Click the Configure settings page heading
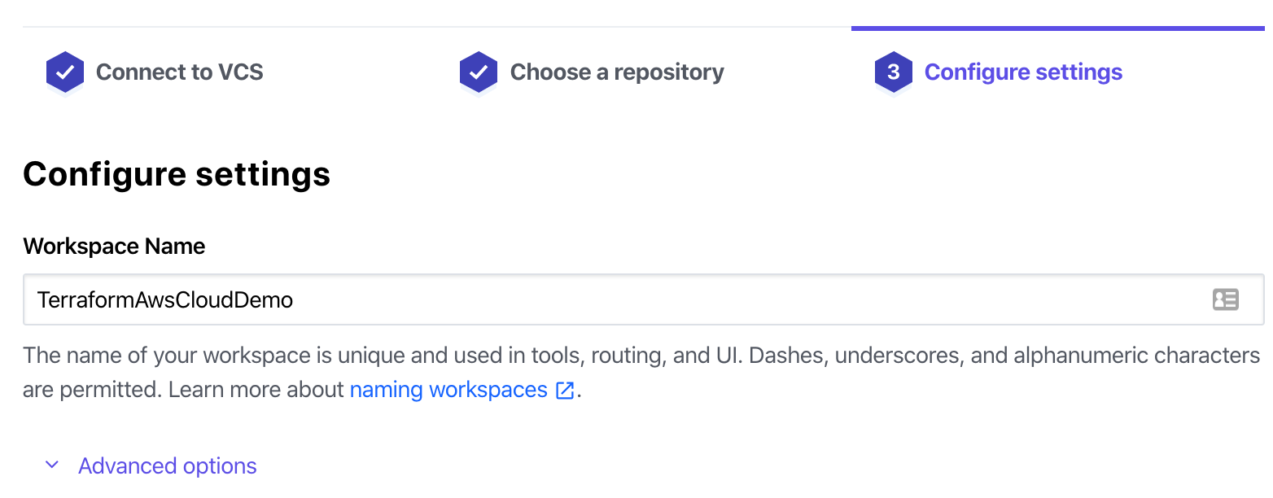This screenshot has width=1273, height=498. tap(177, 174)
